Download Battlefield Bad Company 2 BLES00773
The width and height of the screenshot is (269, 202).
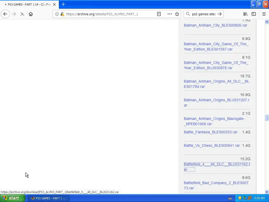216,185
